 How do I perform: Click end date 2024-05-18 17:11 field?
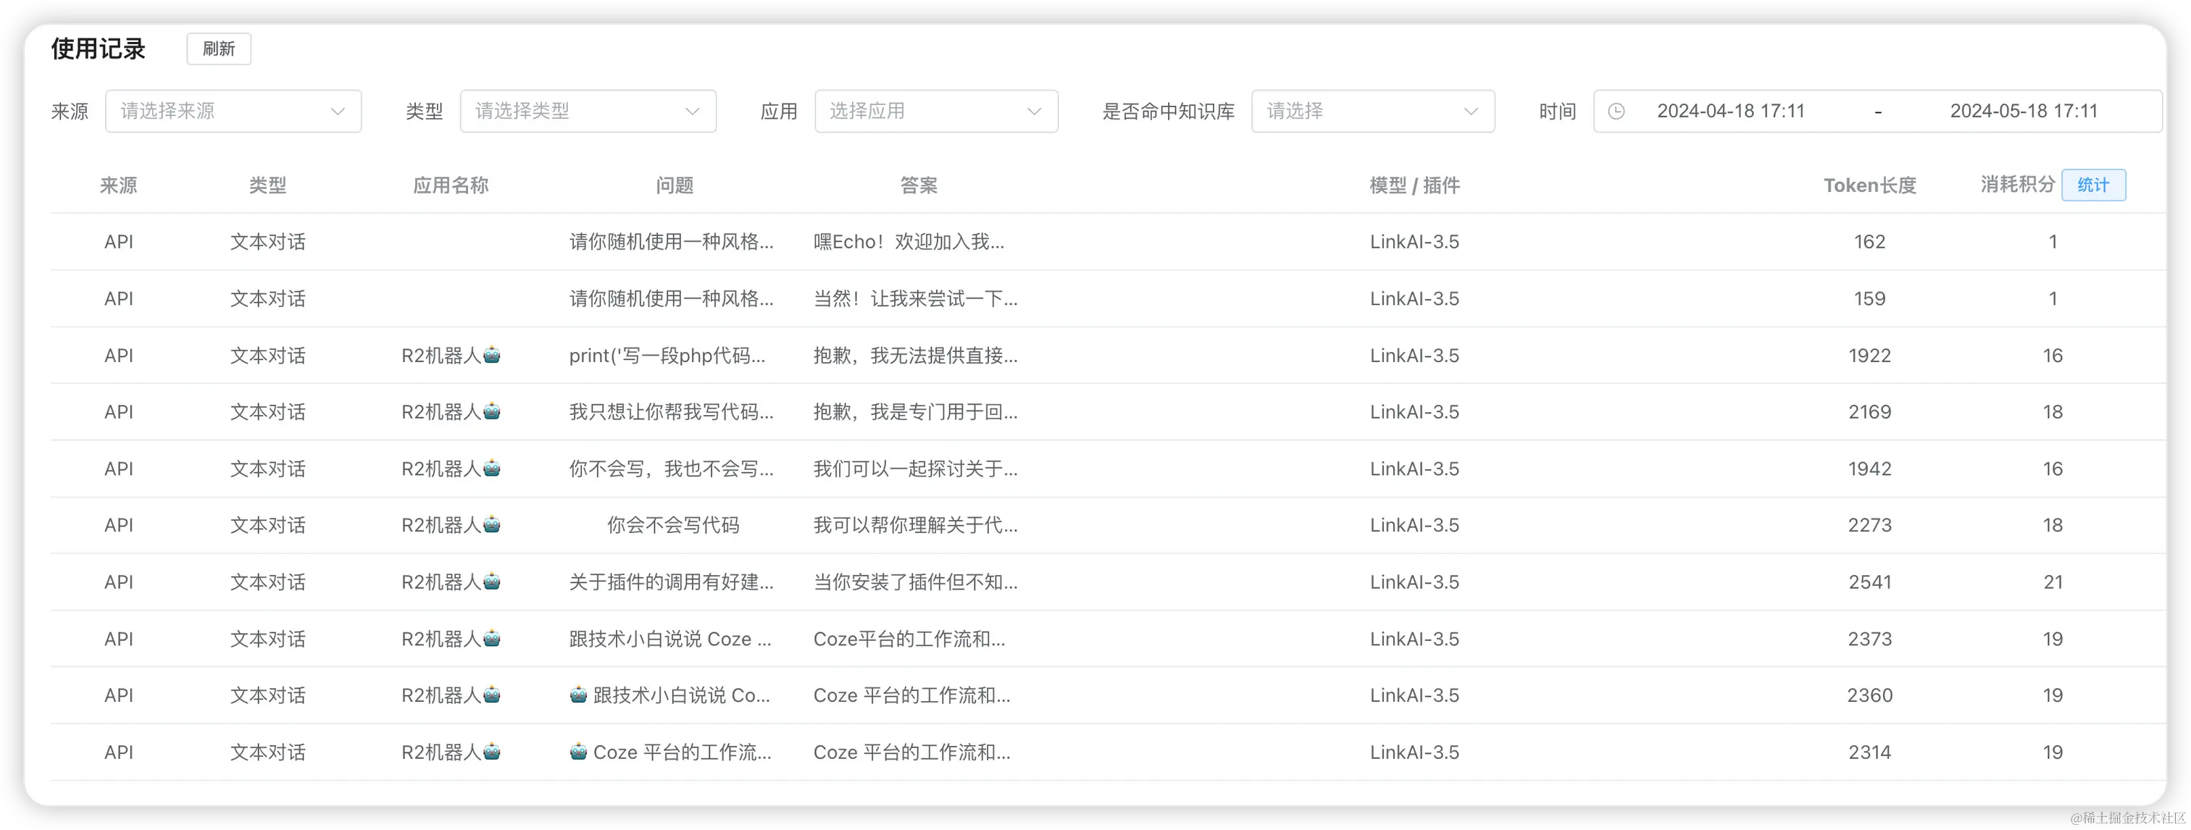point(2023,112)
